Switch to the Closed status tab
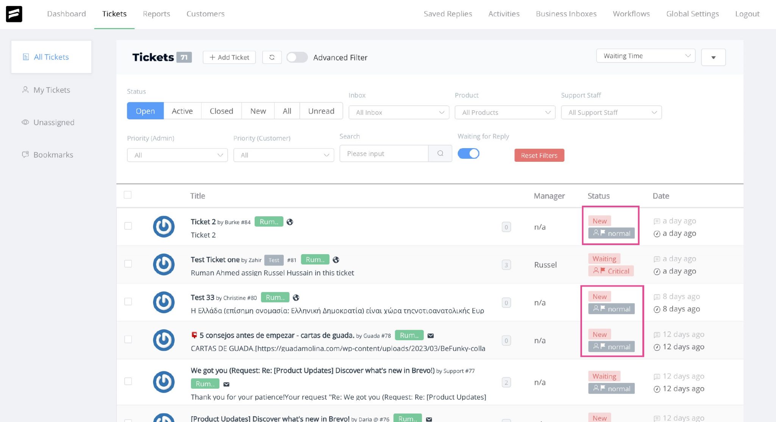Image resolution: width=776 pixels, height=422 pixels. click(x=221, y=111)
